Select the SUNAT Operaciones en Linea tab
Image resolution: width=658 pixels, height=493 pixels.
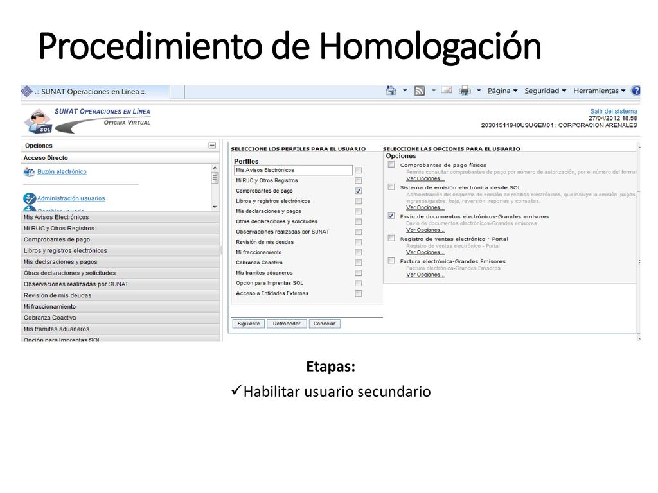click(x=96, y=92)
